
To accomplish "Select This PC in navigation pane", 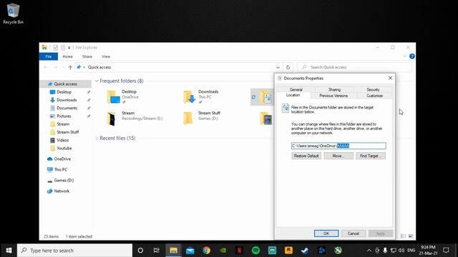I will [x=60, y=170].
